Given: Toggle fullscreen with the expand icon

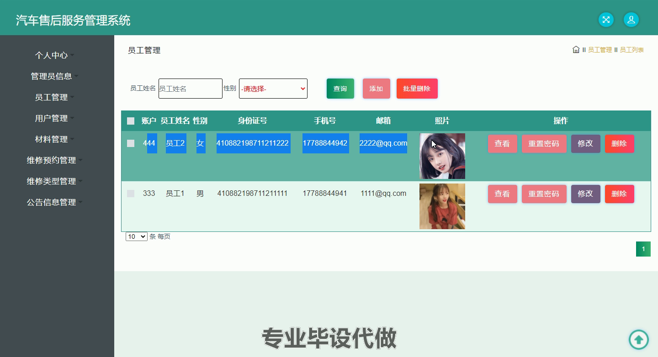Looking at the screenshot, I should 606,20.
